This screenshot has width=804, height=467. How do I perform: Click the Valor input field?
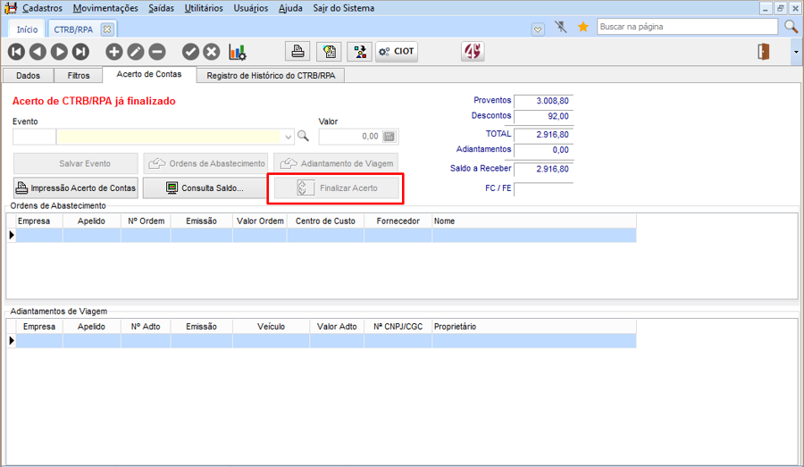coord(350,137)
